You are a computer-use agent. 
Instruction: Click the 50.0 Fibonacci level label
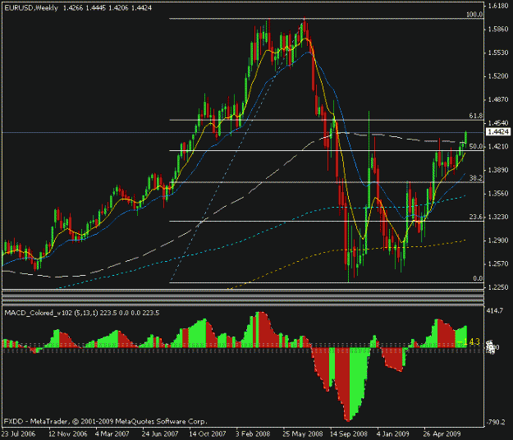click(476, 146)
